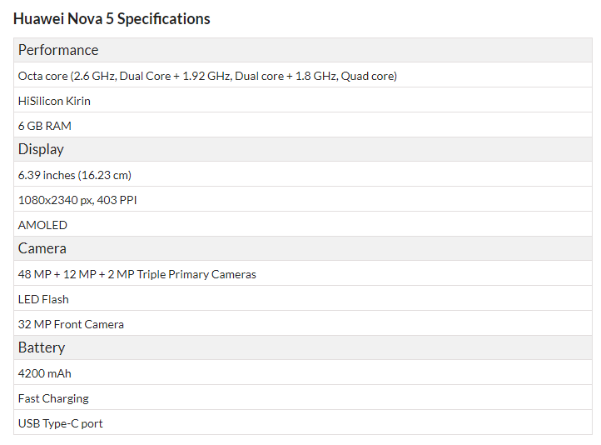Screen dimensions: 601x445
Task: Select the Camera section header
Action: 303,248
